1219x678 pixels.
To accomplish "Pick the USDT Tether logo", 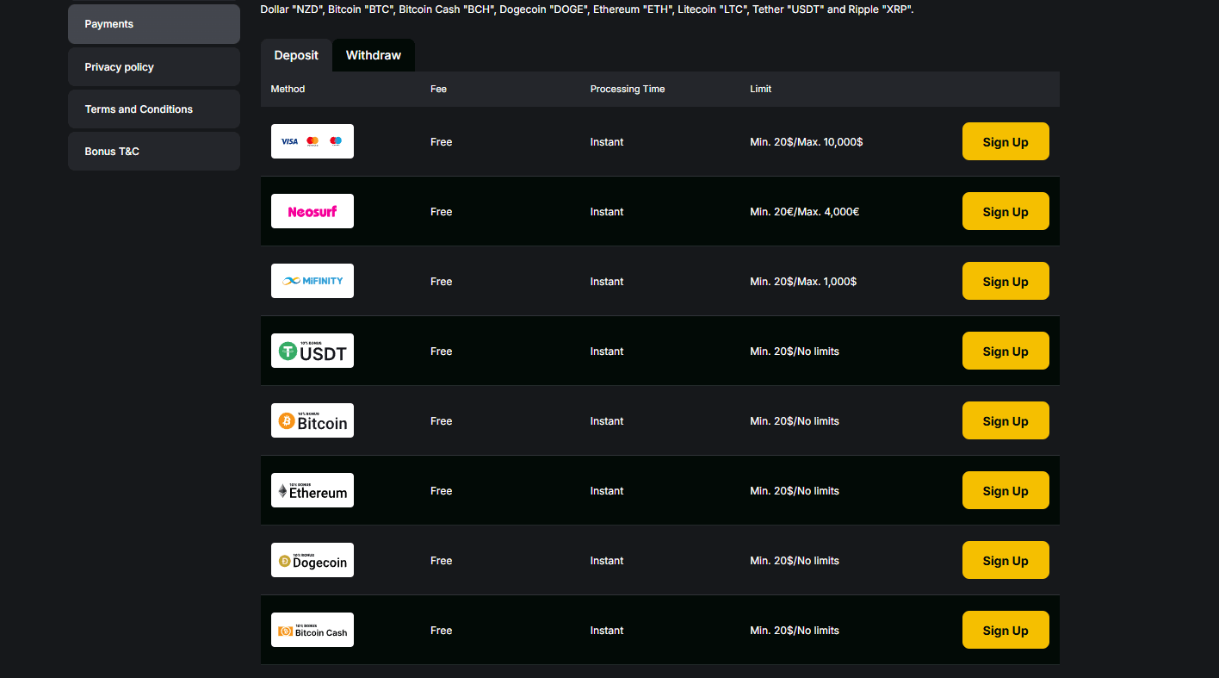I will (312, 351).
